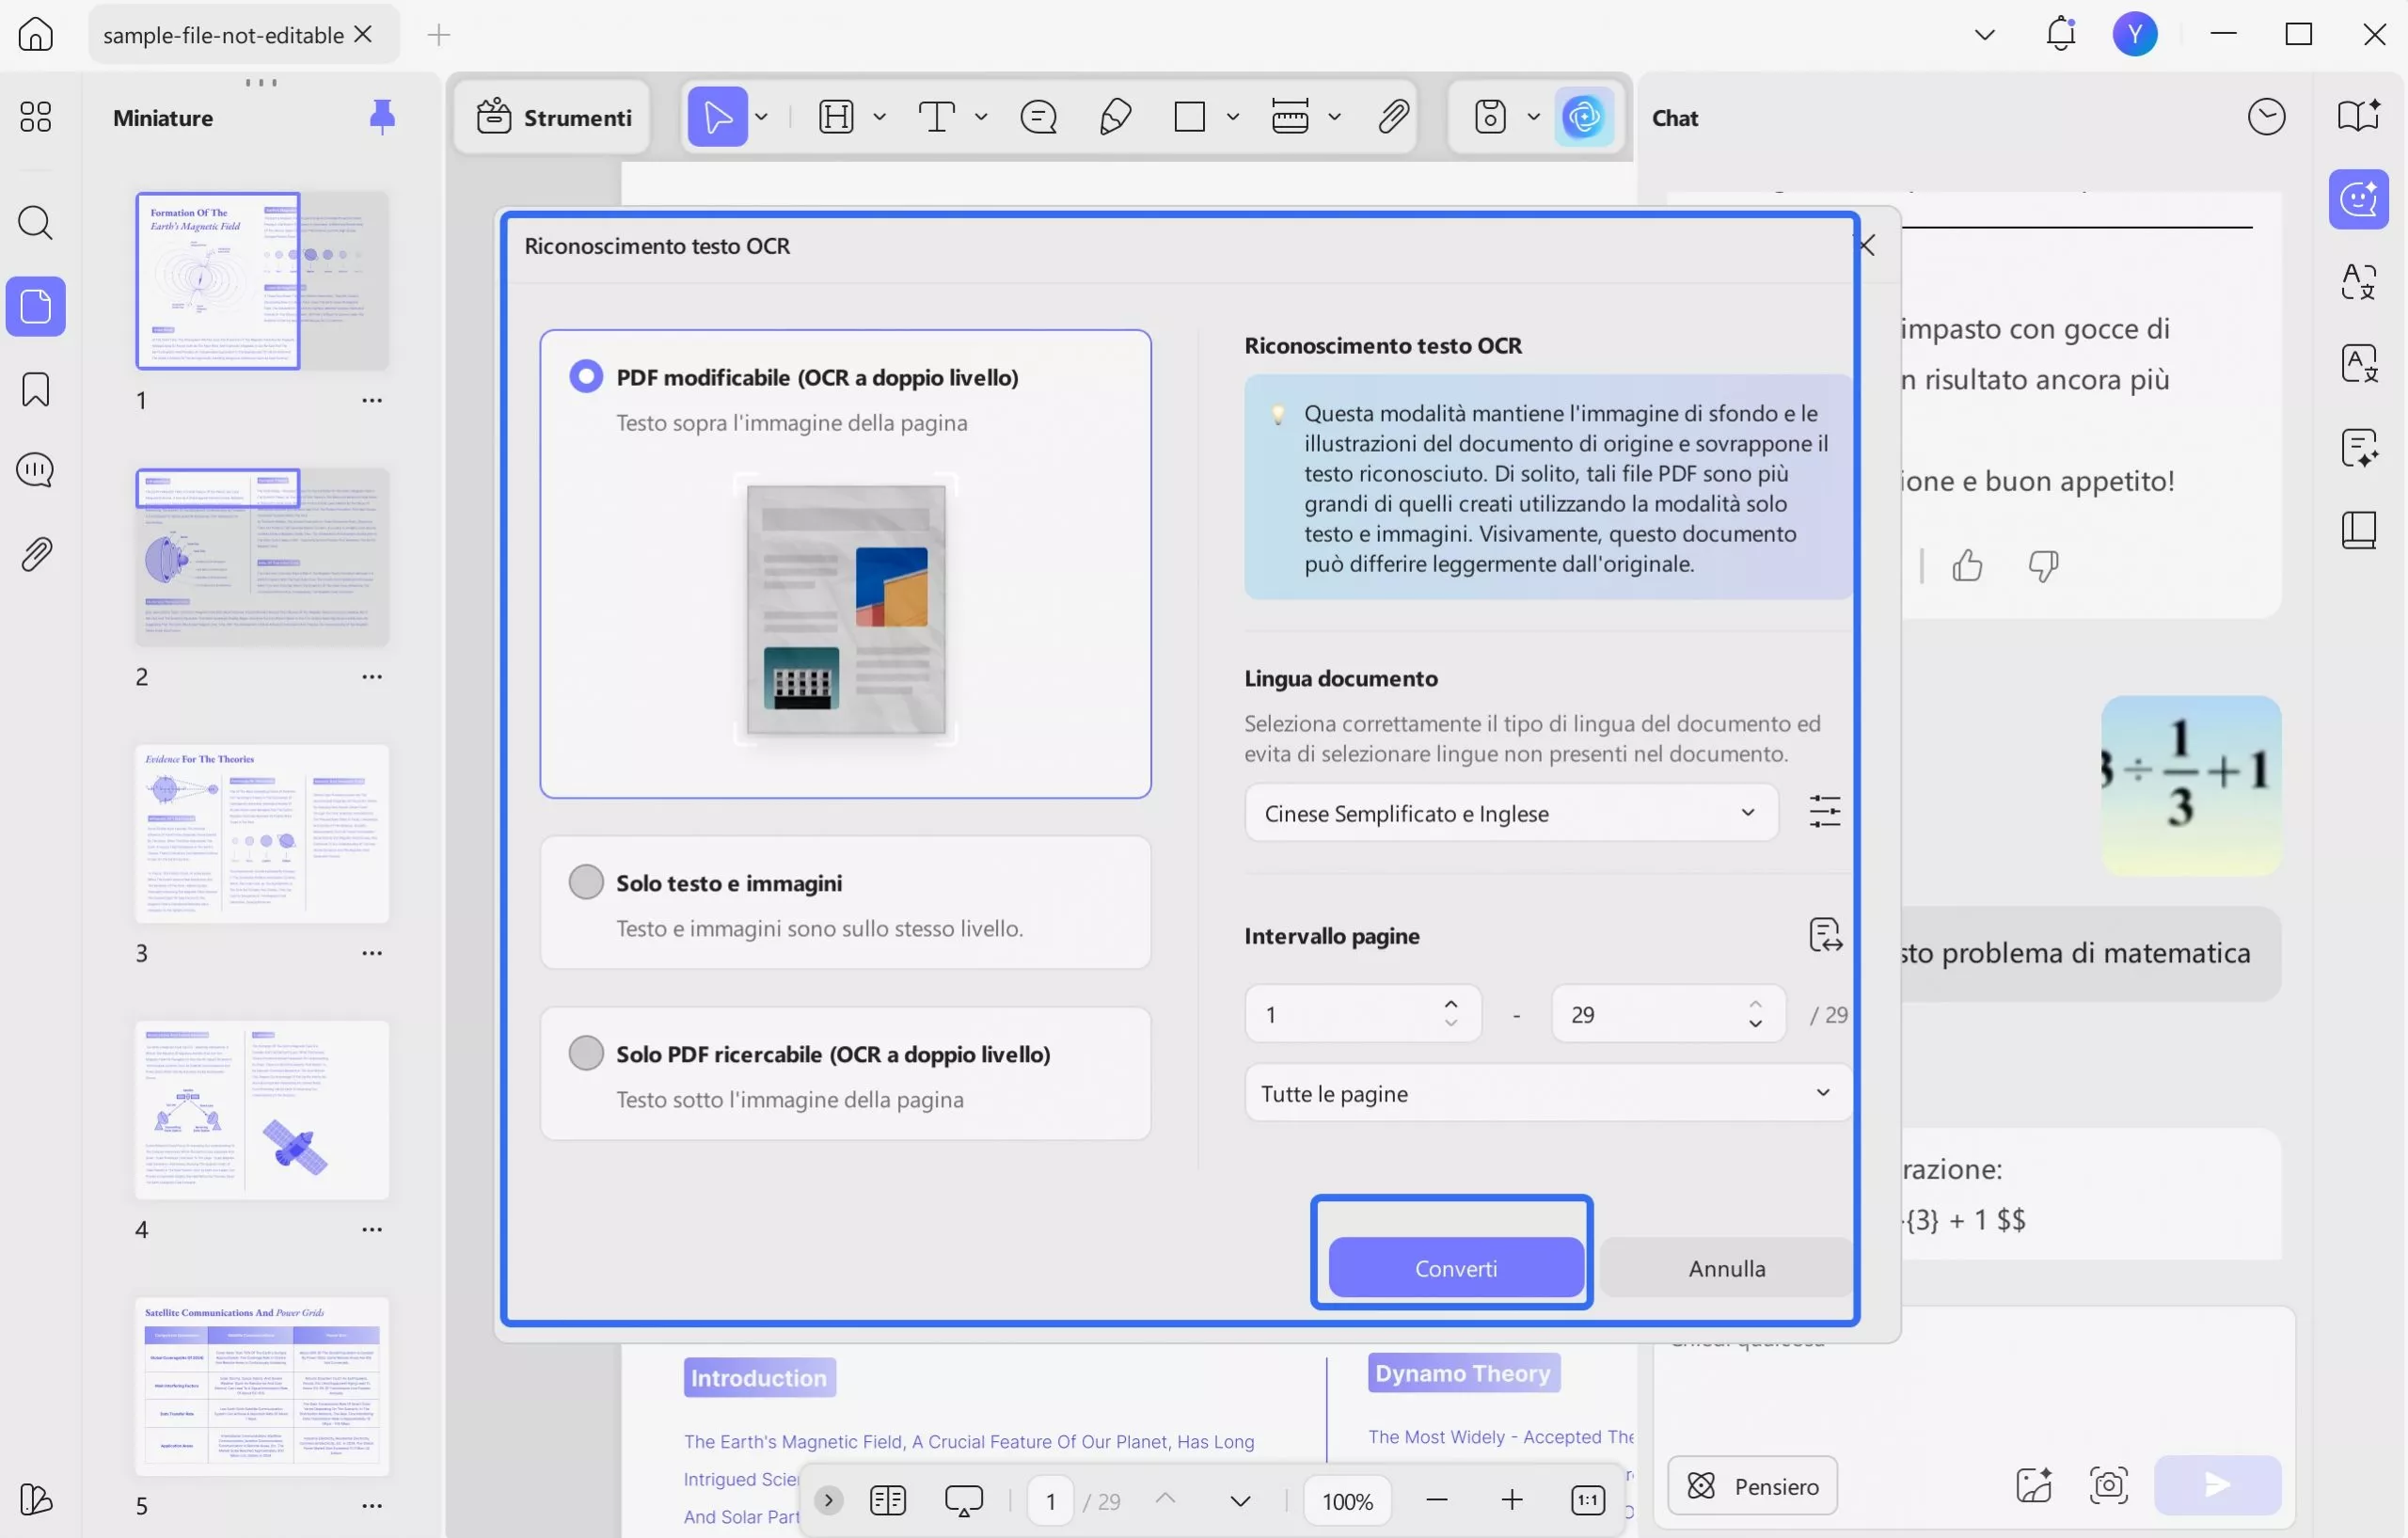The image size is (2408, 1538).
Task: Select page 4 thumbnail
Action: [262, 1110]
